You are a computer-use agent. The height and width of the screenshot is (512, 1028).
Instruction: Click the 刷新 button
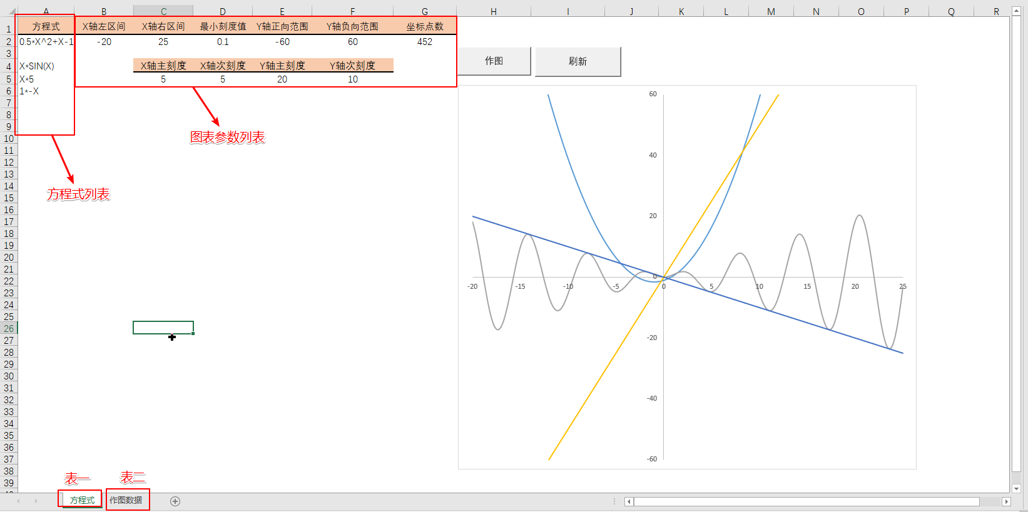coord(578,61)
